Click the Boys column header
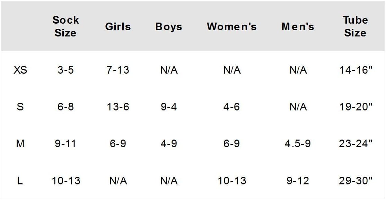386x200 pixels. [169, 27]
